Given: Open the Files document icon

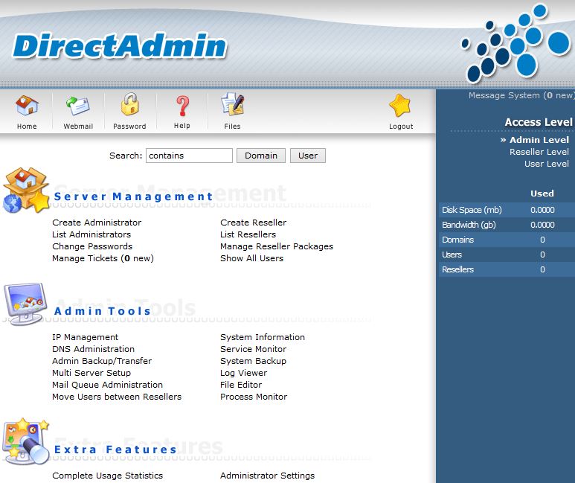Looking at the screenshot, I should pyautogui.click(x=233, y=105).
